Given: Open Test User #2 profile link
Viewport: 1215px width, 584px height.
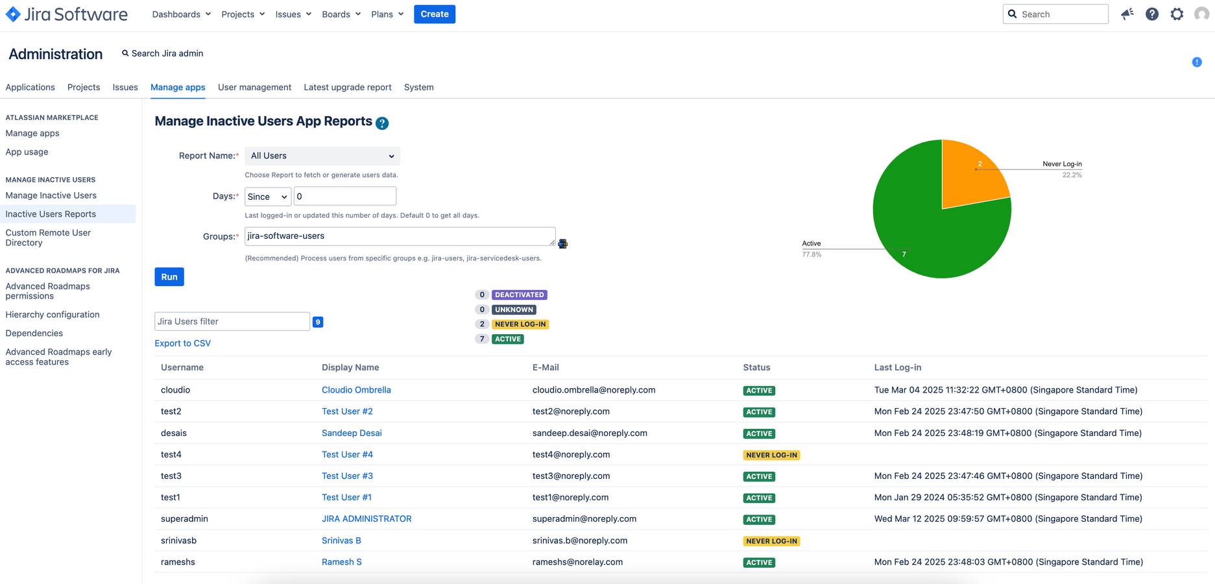Looking at the screenshot, I should [x=347, y=411].
